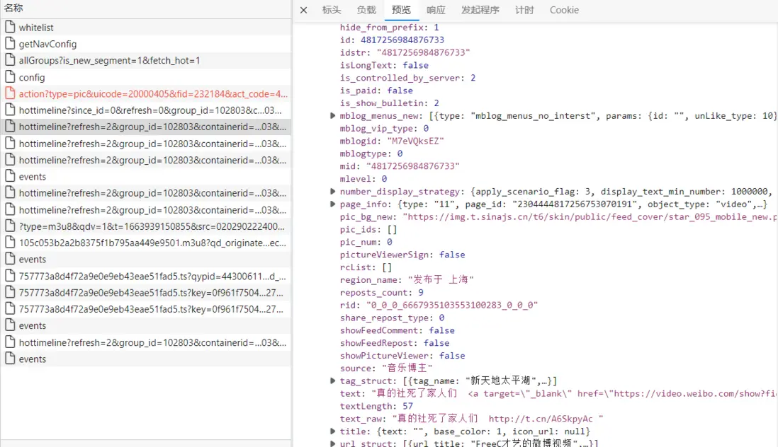Image resolution: width=778 pixels, height=447 pixels.
Task: Select the 757773a8...ts?qypid=44300611 request
Action: tap(146, 277)
